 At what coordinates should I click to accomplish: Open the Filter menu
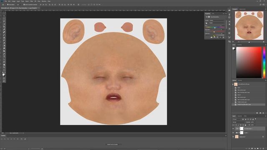tap(31, 1)
